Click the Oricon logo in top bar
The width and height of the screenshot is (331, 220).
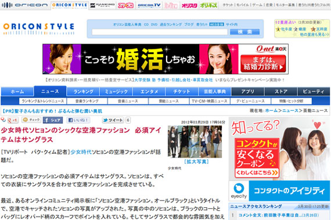pyautogui.click(x=25, y=5)
